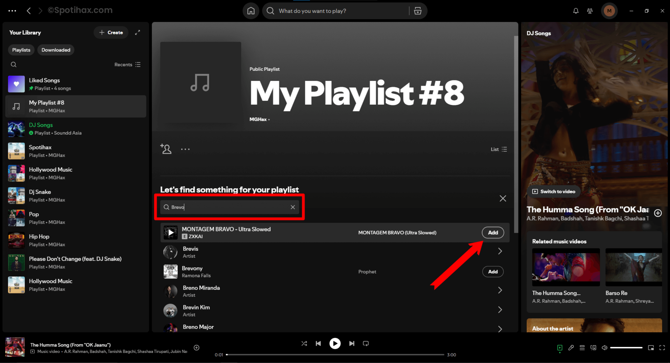Screen dimensions: 670x363
Task: Open Hip Hop playlist in library
Action: tap(76, 240)
